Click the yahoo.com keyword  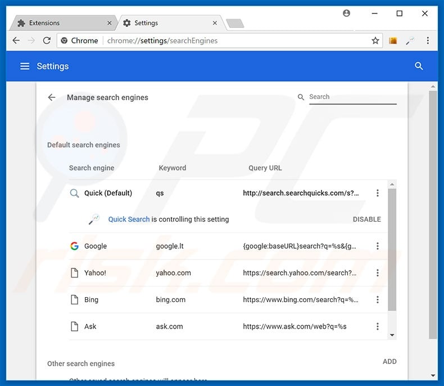point(173,273)
